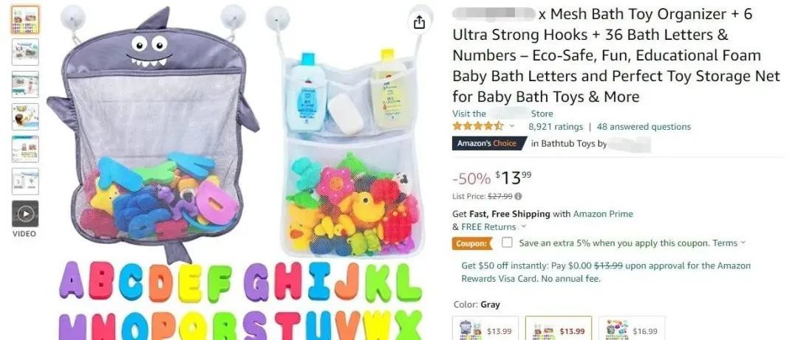Check the save extra 5% coupon box
Screen dimensions: 798x340
[x=507, y=243]
